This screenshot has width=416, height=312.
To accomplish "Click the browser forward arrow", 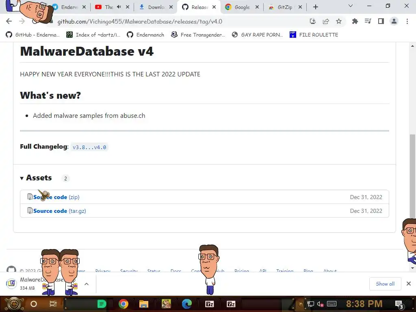I will click(22, 21).
